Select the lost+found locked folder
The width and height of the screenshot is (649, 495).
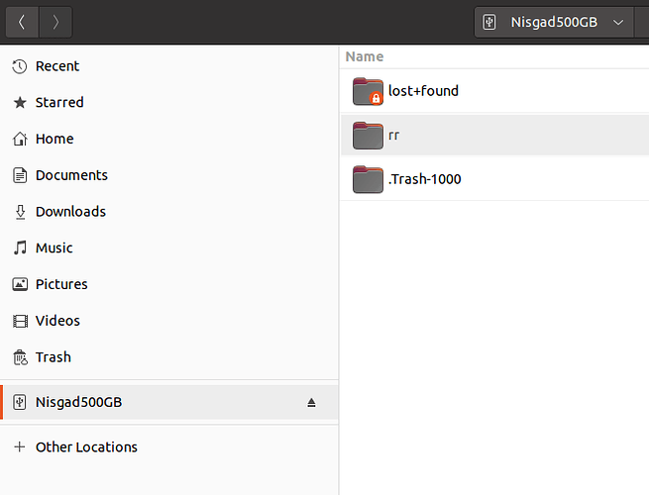click(x=494, y=91)
